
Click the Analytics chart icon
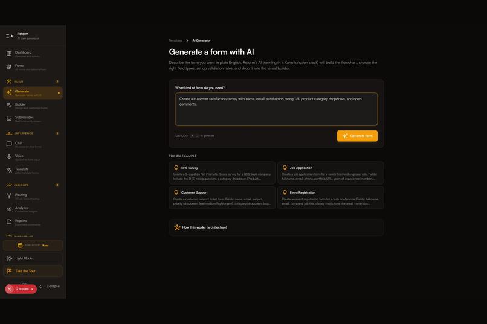pos(9,209)
